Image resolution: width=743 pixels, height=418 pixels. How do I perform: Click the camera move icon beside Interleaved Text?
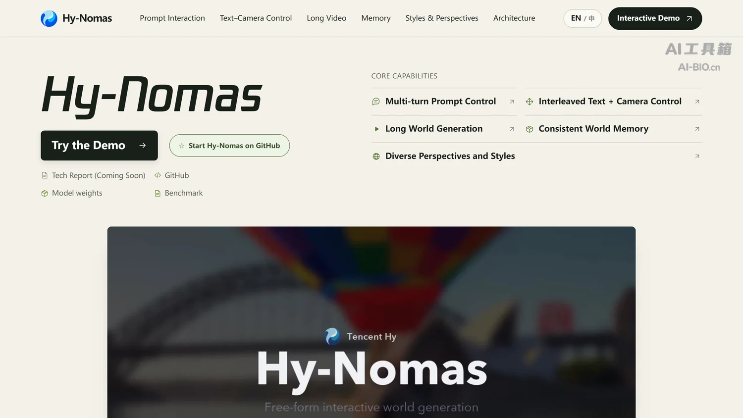click(530, 102)
